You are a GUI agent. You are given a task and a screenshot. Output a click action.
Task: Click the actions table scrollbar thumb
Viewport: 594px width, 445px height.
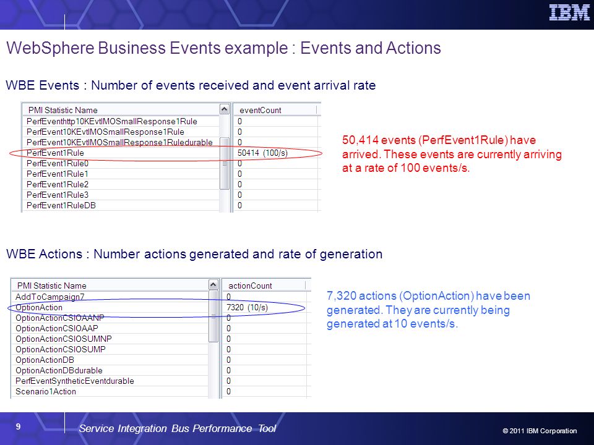point(213,316)
